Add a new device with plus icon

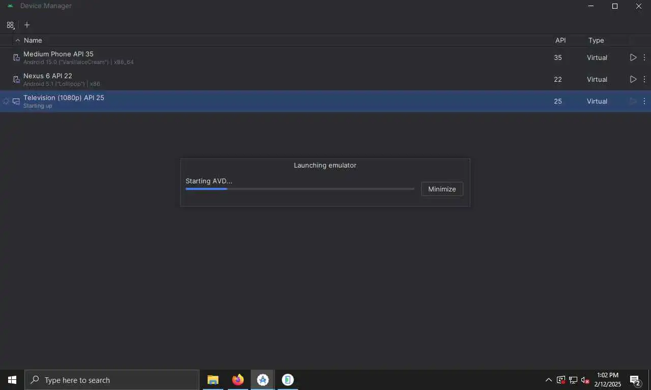pyautogui.click(x=27, y=25)
